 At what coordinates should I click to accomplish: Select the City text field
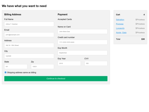coord(29,56)
